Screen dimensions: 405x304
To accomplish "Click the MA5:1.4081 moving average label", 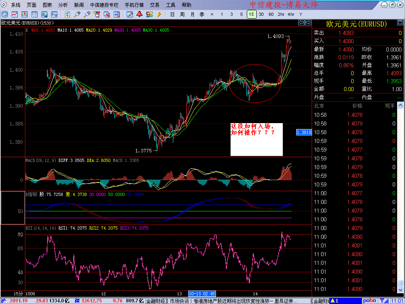I will coord(43,30).
